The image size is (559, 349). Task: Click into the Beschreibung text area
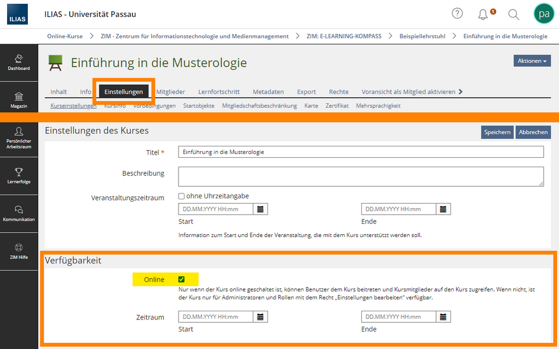361,176
